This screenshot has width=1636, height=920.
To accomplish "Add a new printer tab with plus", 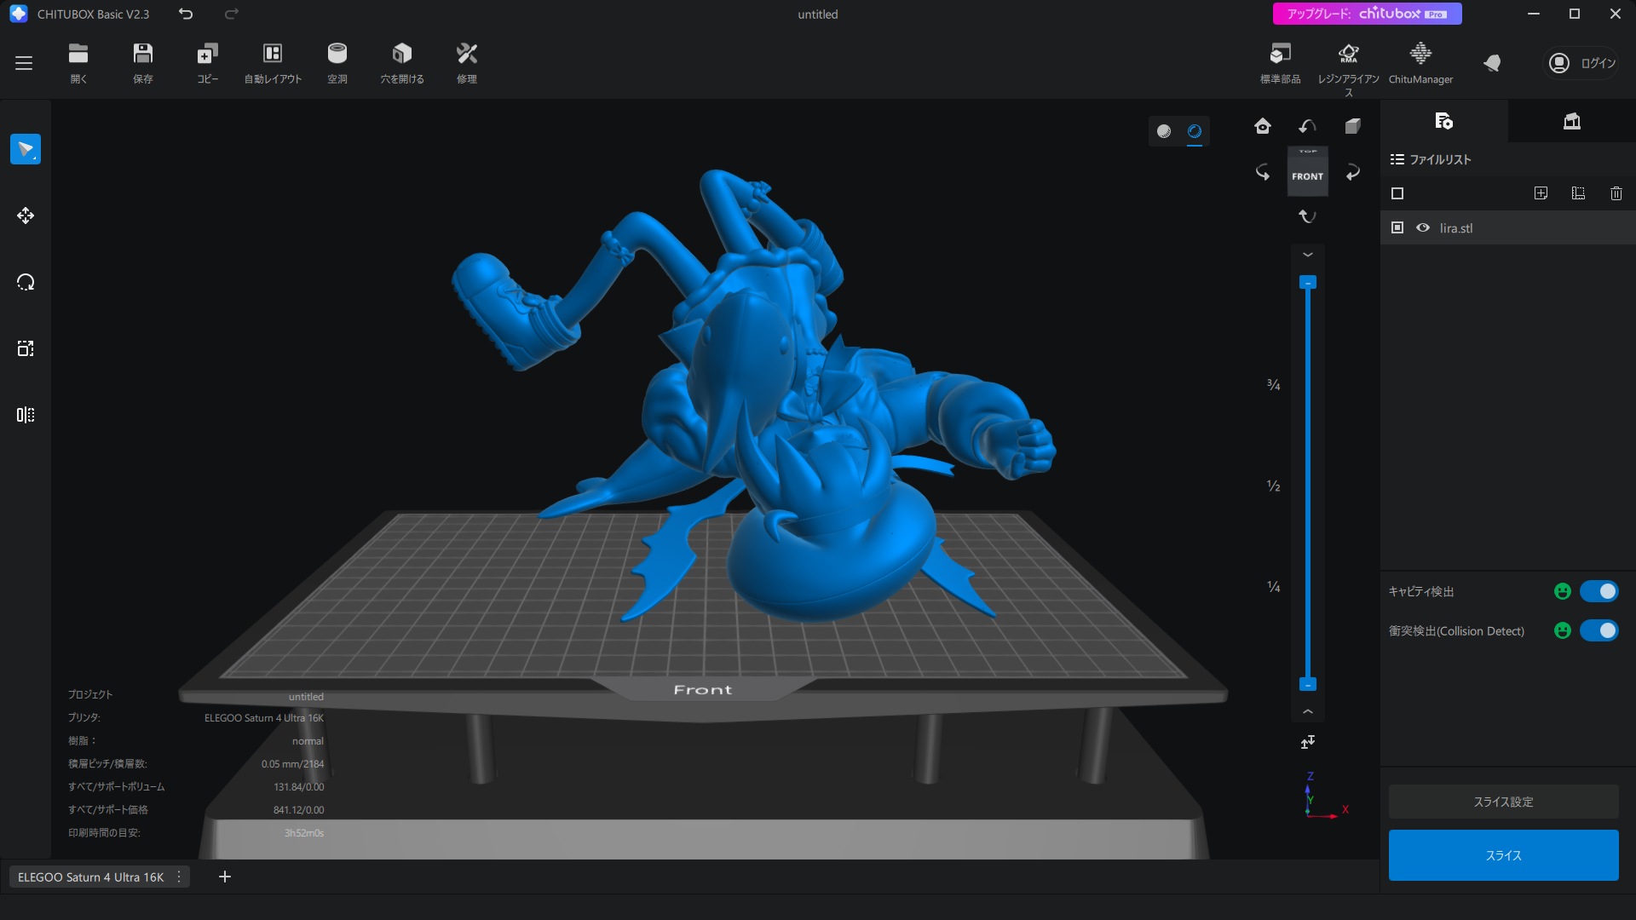I will (225, 877).
